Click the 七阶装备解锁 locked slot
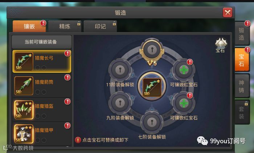Screen dimensions: 254x153 pyautogui.click(x=152, y=122)
